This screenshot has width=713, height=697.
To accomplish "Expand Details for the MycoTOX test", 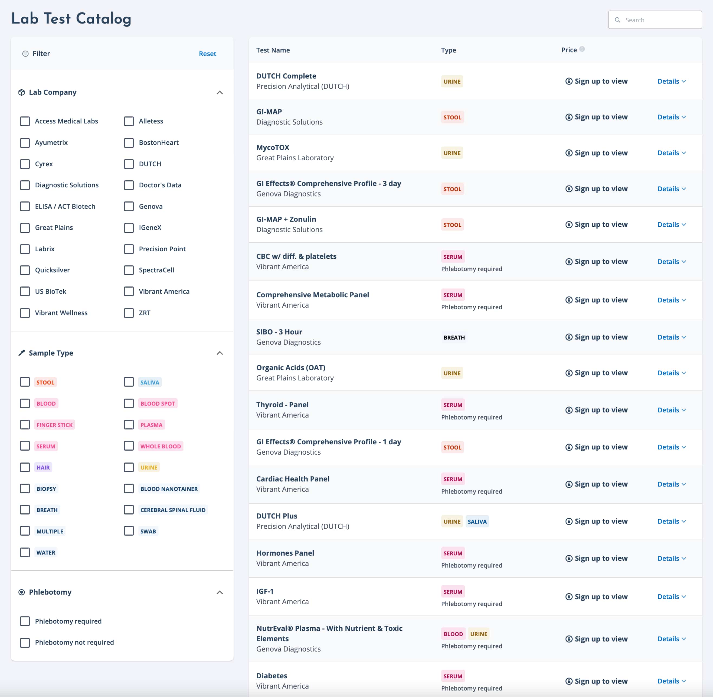I will point(672,153).
